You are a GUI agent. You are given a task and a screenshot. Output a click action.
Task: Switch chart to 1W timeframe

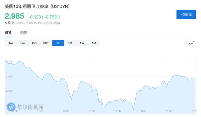pos(82,43)
